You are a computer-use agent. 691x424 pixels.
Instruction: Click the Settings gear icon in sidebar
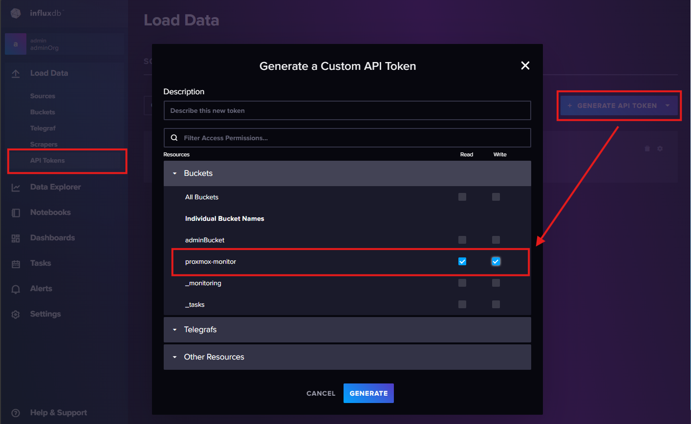pyautogui.click(x=16, y=314)
